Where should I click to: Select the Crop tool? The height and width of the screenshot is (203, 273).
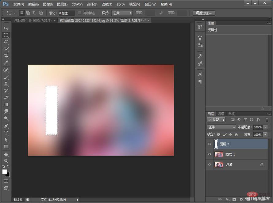[x=6, y=56]
